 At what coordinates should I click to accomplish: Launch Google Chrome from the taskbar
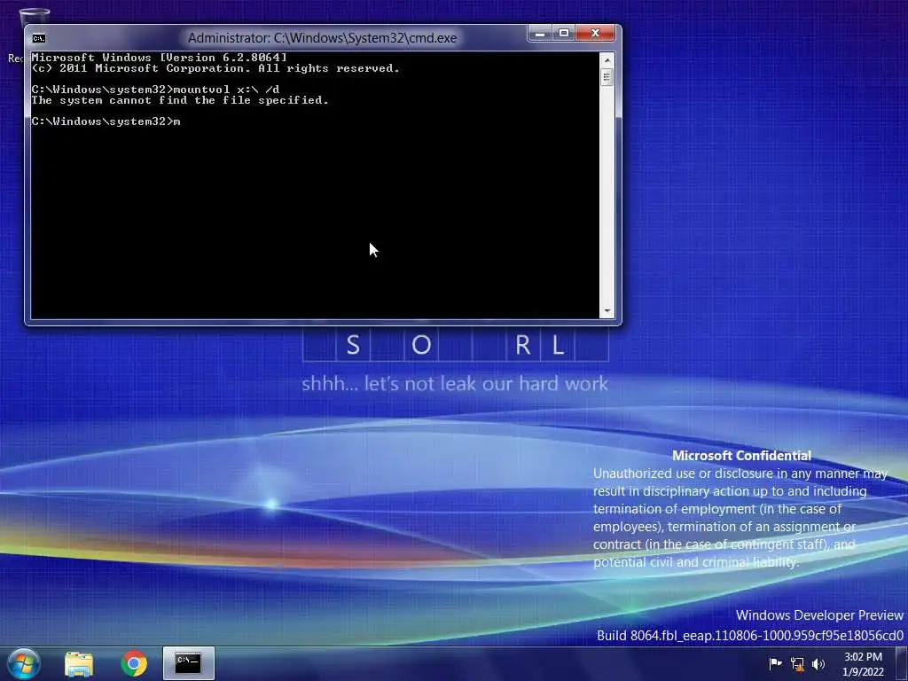pyautogui.click(x=134, y=663)
